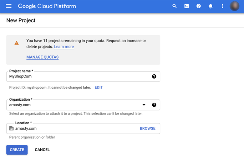Follow the Learn more link
The image size is (244, 160).
point(64,47)
